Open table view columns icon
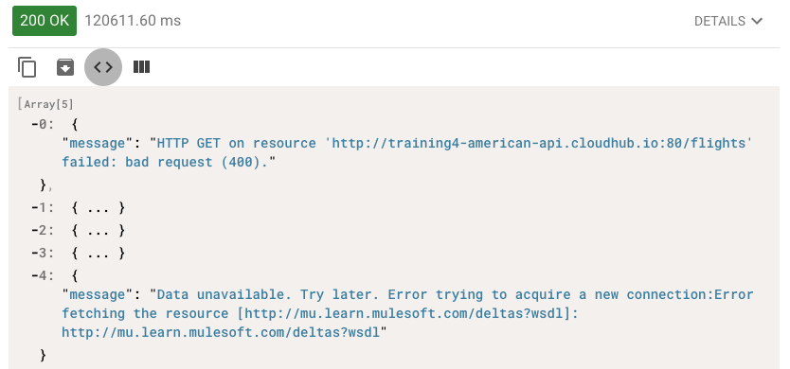 [x=141, y=67]
